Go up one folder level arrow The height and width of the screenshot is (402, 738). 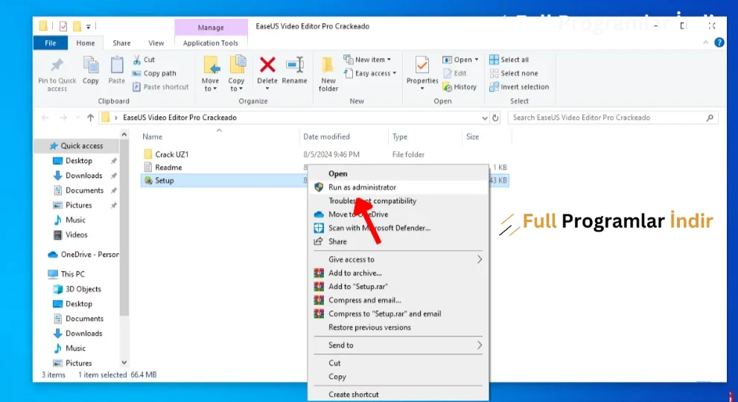90,118
